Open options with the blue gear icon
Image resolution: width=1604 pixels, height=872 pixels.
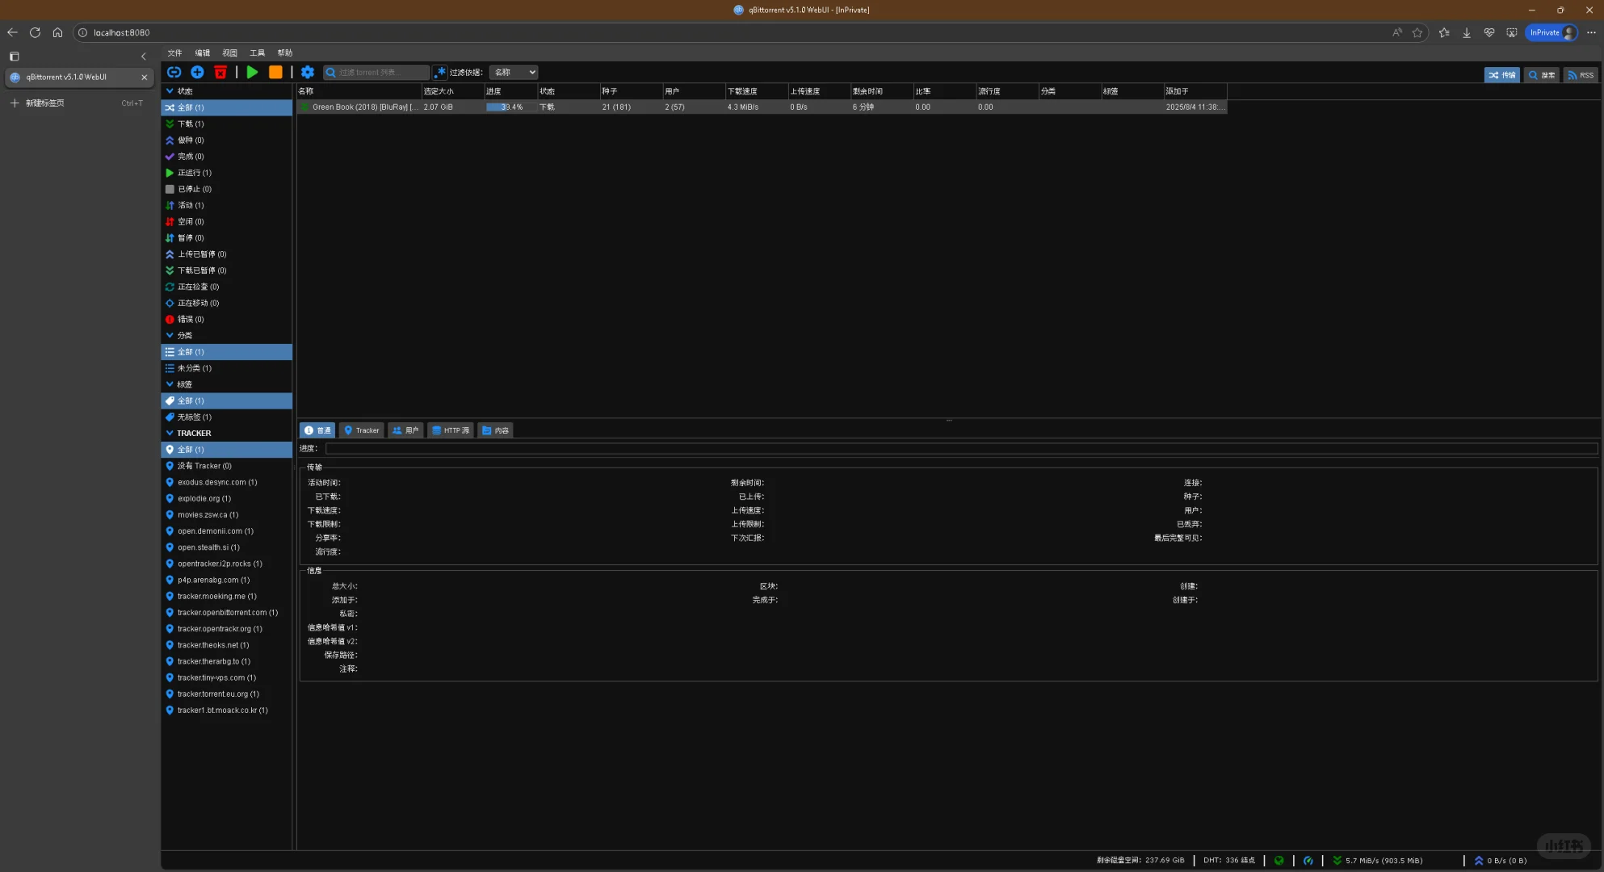(308, 73)
